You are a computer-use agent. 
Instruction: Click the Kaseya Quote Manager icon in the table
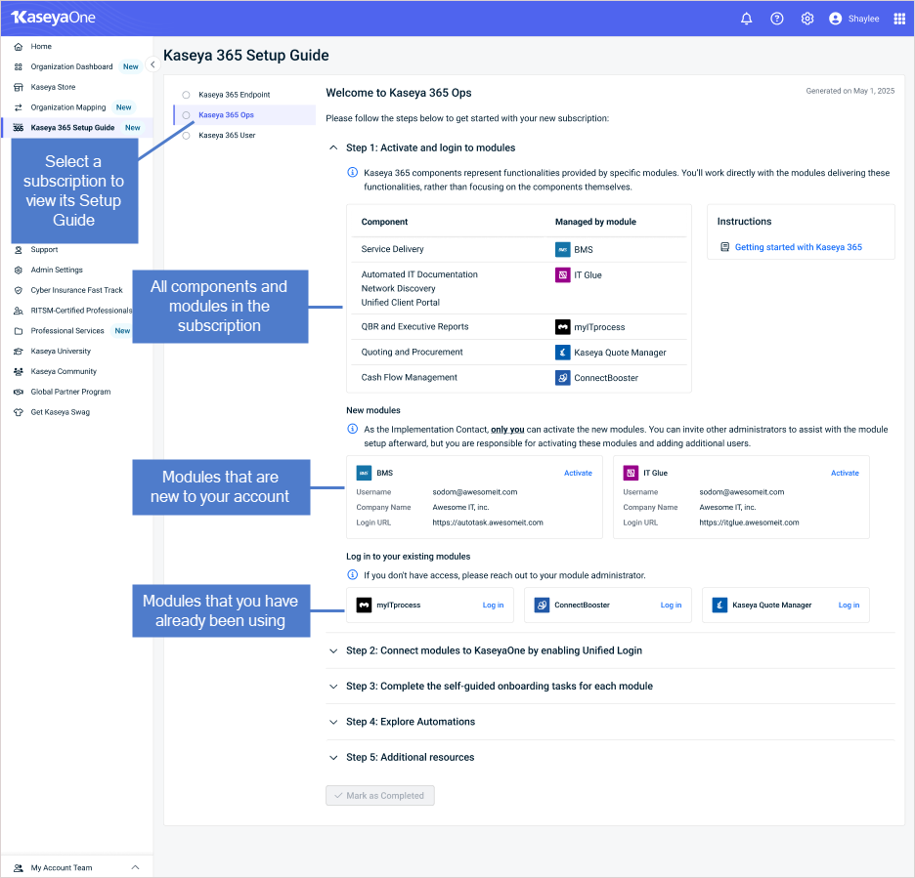pos(562,353)
